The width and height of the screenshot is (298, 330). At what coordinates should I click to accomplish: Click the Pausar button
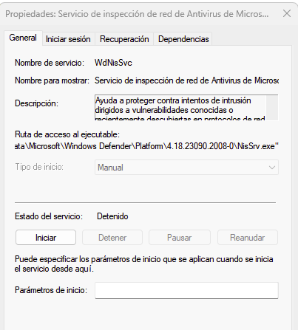coord(180,238)
